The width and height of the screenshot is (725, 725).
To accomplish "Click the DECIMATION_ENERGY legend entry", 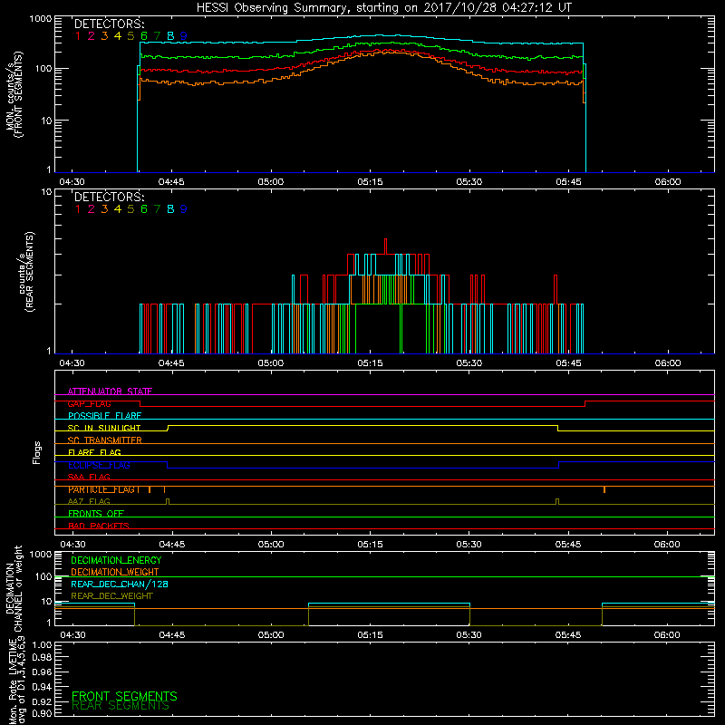I will click(116, 560).
